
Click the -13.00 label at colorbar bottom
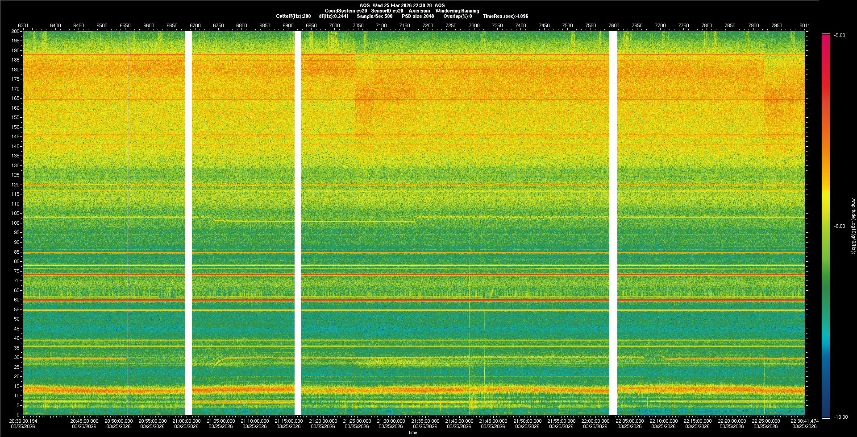point(840,417)
